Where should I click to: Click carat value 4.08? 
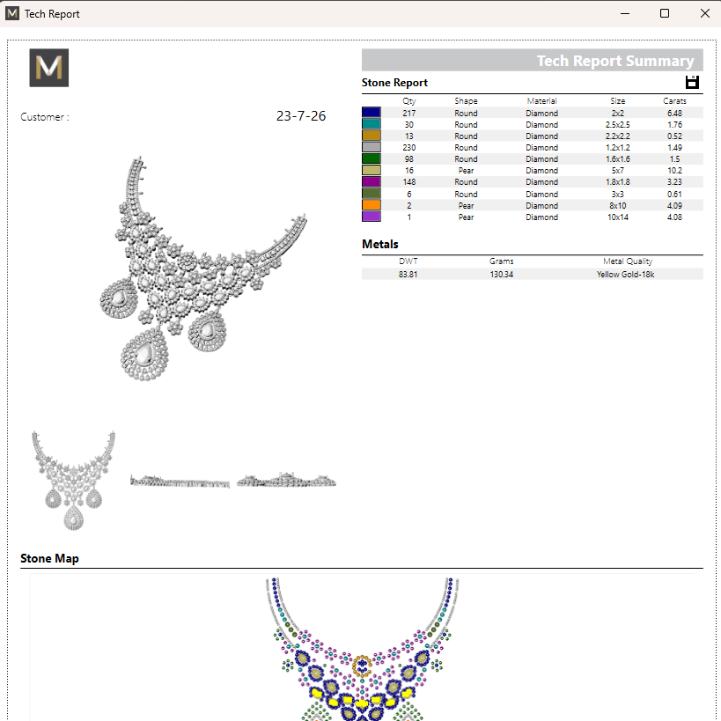(674, 217)
